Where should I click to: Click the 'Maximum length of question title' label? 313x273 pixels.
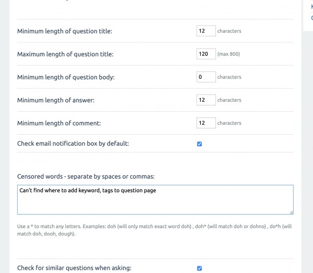[x=65, y=54]
